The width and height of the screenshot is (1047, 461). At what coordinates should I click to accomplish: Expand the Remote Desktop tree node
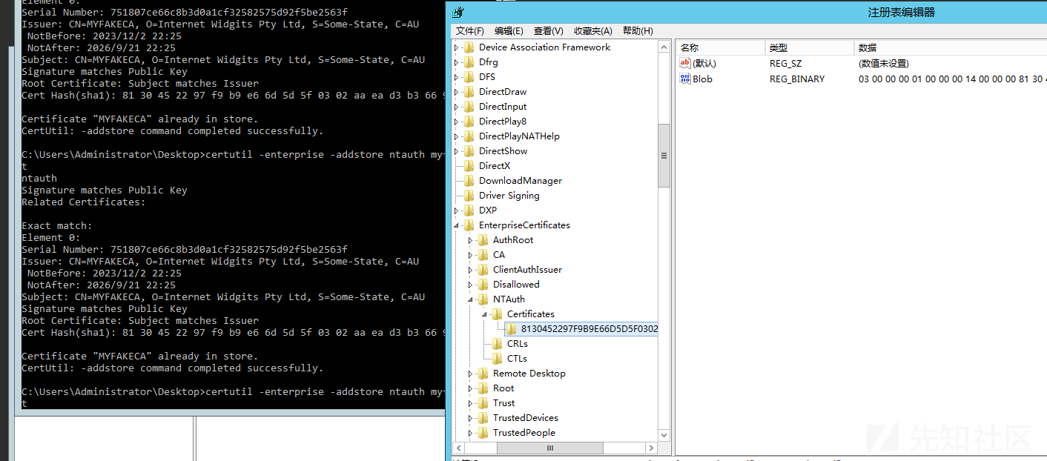470,374
